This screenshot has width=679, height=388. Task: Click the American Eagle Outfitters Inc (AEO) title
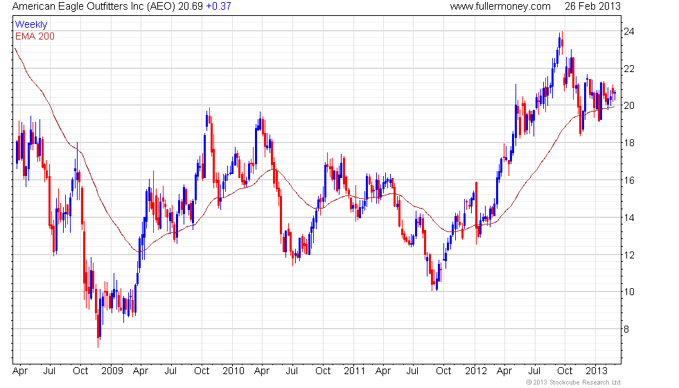click(x=94, y=6)
